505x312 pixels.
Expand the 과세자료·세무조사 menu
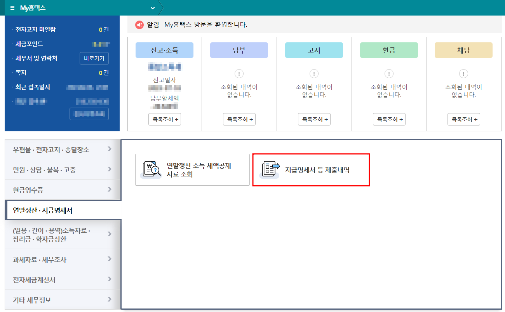62,259
